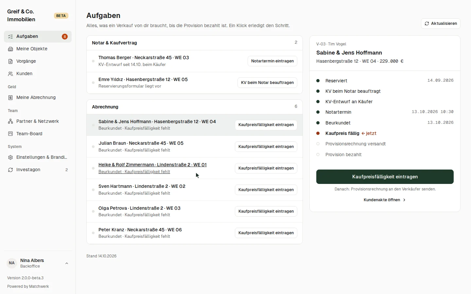471x294 pixels.
Task: Click the Provisionsrechnung versandt step
Action: (x=385, y=144)
